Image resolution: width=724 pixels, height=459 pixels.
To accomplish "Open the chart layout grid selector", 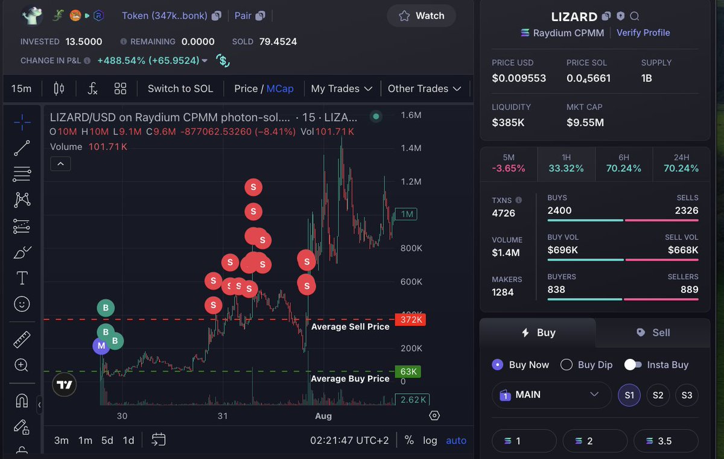I will (x=121, y=89).
